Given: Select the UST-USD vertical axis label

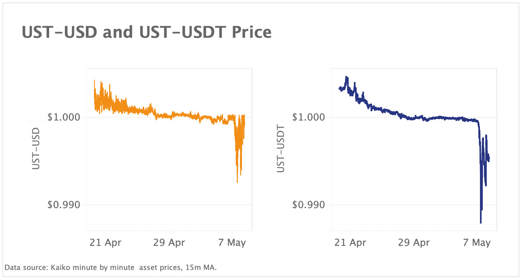Looking at the screenshot, I should click(x=36, y=148).
